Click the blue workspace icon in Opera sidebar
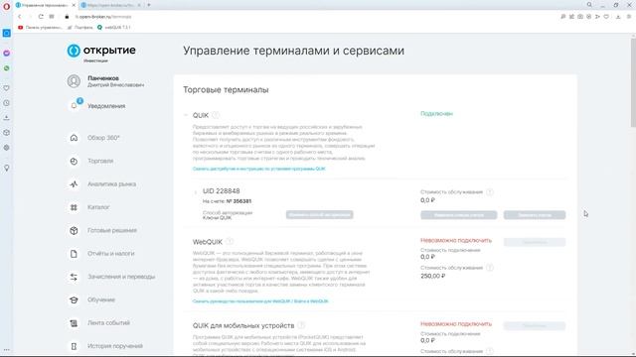636x357 pixels. pos(7,33)
